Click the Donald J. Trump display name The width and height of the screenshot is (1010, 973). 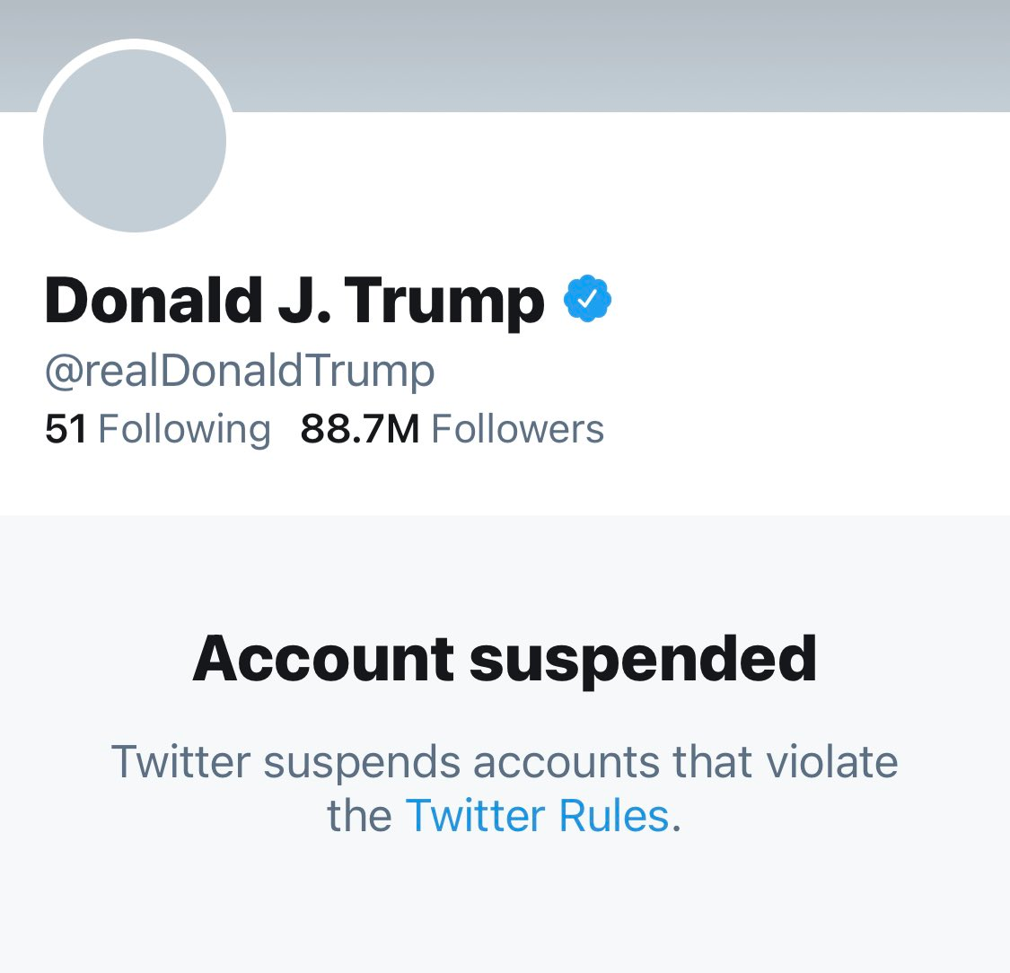[x=294, y=301]
